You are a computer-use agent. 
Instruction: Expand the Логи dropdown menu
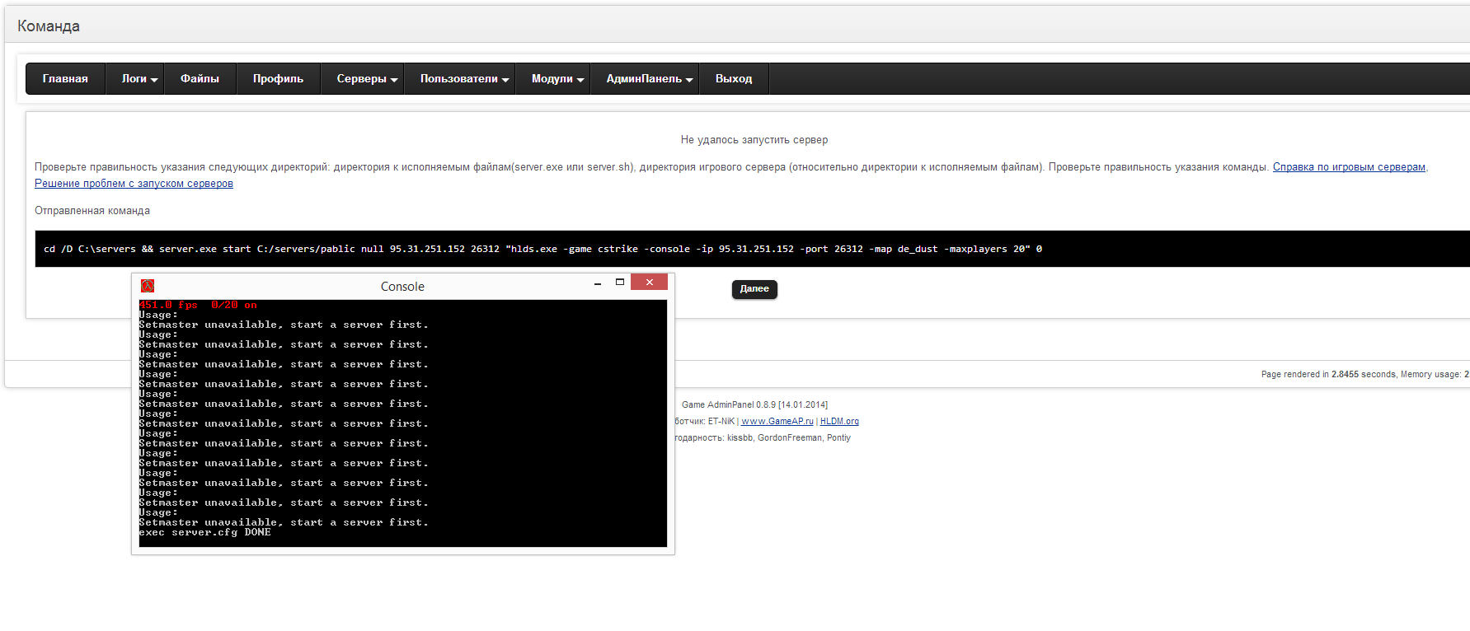[139, 79]
